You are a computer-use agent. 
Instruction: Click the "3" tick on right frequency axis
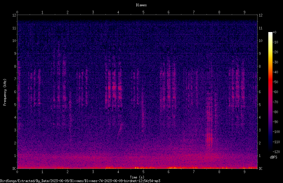click(260, 130)
